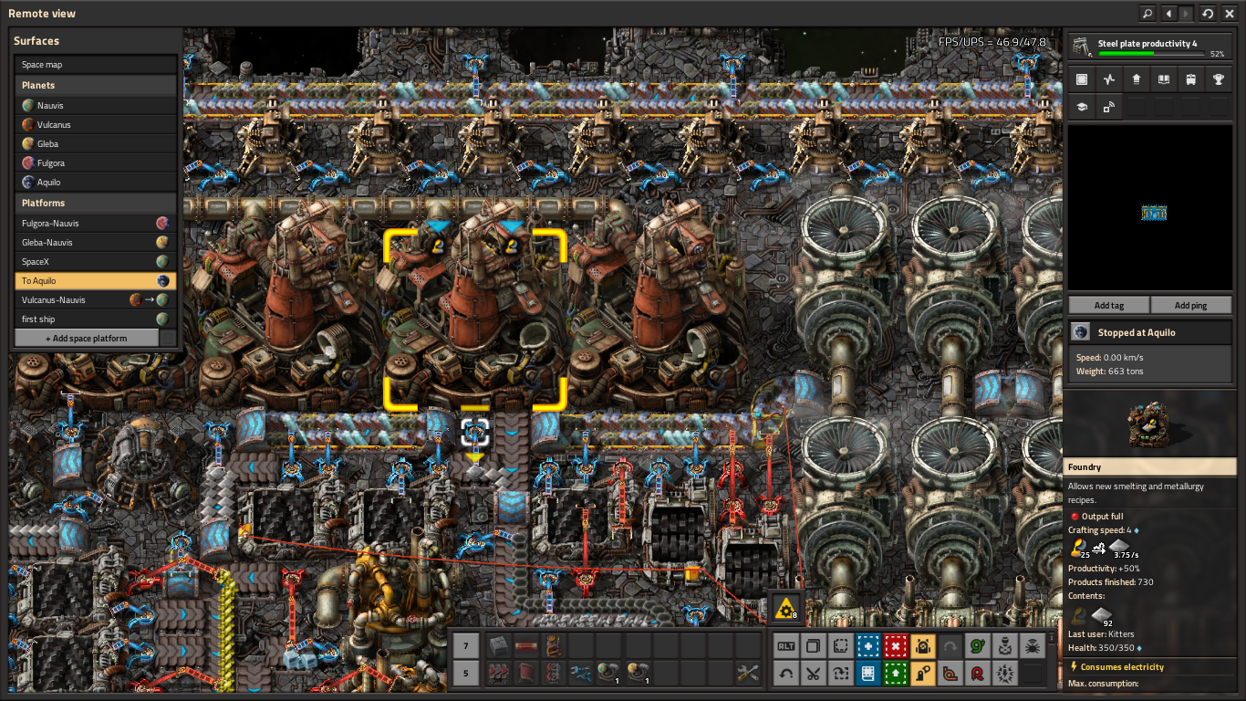Select the scissors cut tool
The height and width of the screenshot is (701, 1246).
pos(814,675)
